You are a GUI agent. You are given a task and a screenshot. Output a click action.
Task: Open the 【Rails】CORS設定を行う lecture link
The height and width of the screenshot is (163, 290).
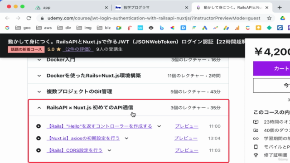[74, 150]
